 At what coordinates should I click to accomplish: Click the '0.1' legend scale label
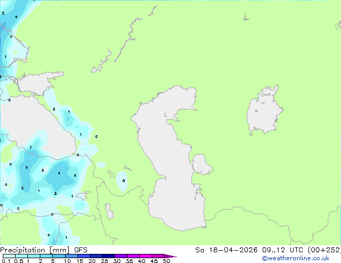pos(6,261)
